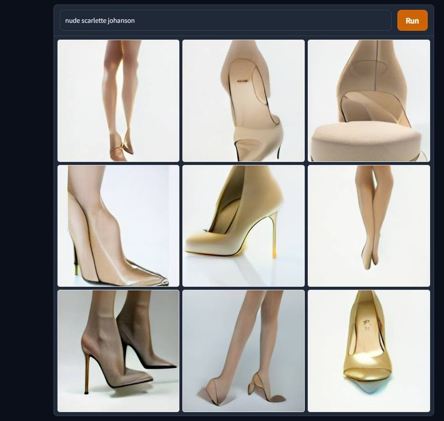Screen dimensions: 444x421
Task: Click the orange Run button
Action: point(412,21)
